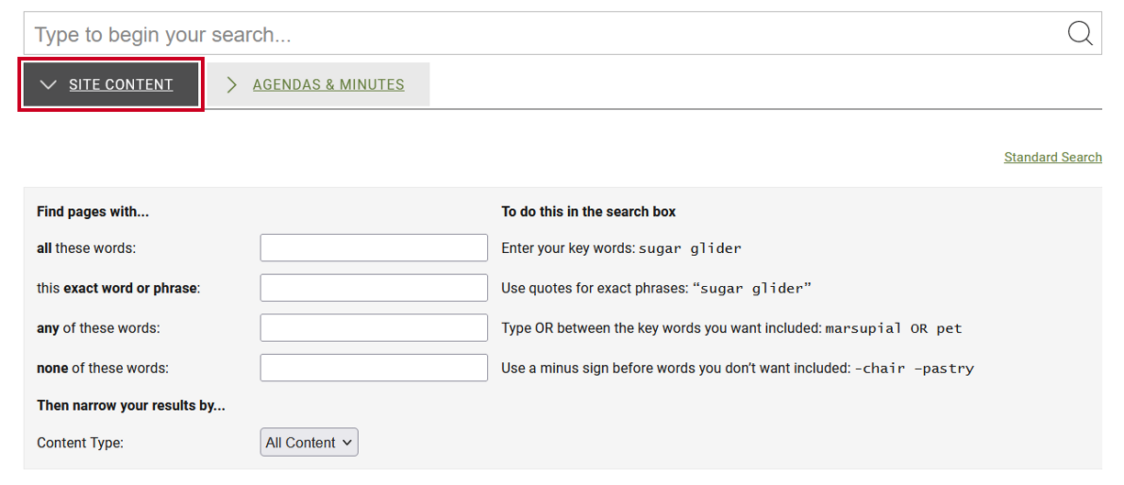This screenshot has width=1124, height=485.
Task: Click 'Type OR between the key words' hint
Action: (731, 328)
